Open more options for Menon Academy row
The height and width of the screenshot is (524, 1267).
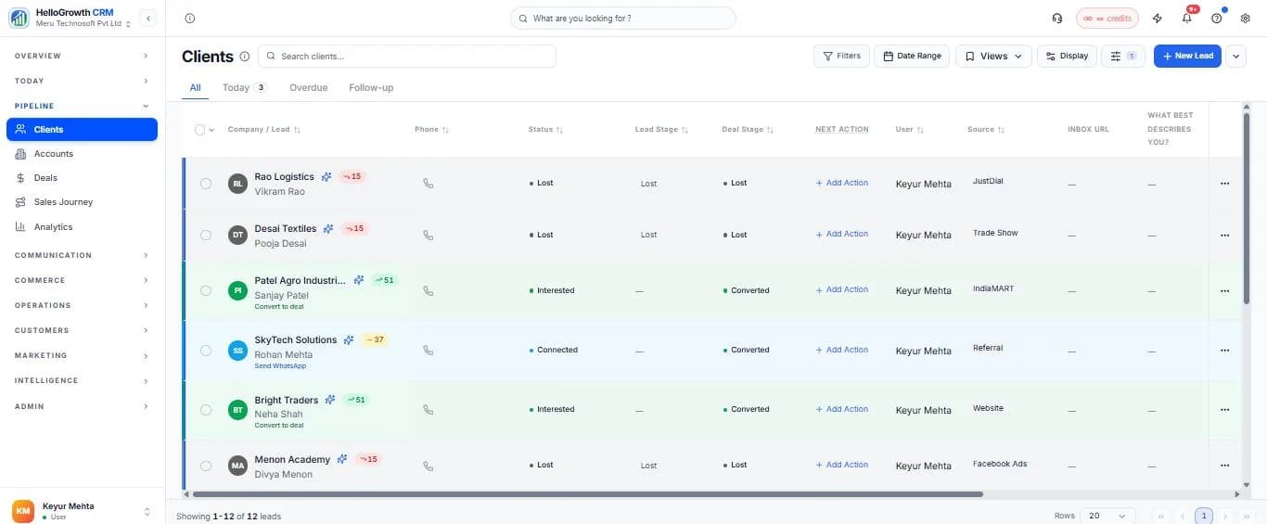click(1224, 466)
